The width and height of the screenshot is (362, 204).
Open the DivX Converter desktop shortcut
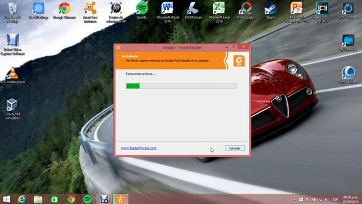[348, 10]
